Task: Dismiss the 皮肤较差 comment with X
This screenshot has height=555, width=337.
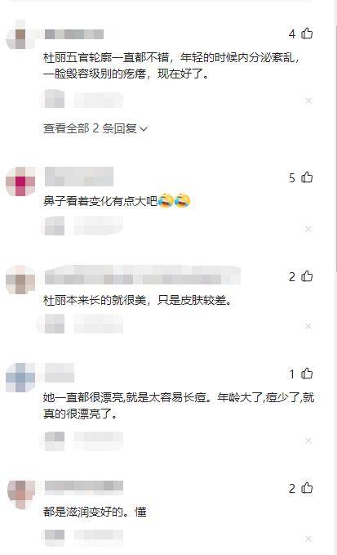Action: pos(308,326)
